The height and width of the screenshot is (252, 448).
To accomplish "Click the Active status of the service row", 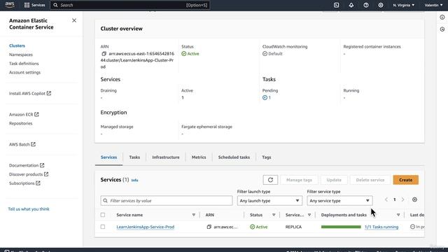I will tap(259, 227).
